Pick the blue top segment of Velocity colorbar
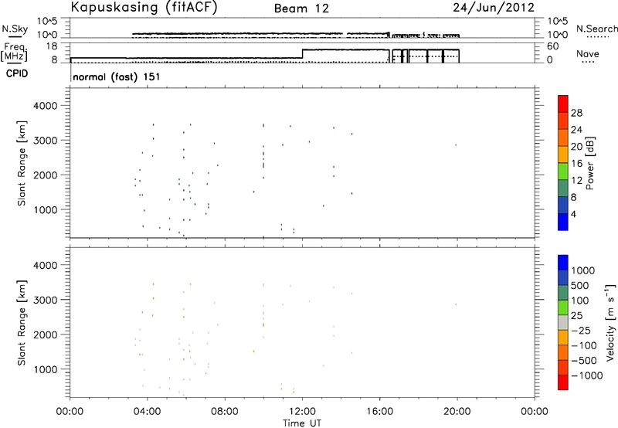 [x=563, y=263]
